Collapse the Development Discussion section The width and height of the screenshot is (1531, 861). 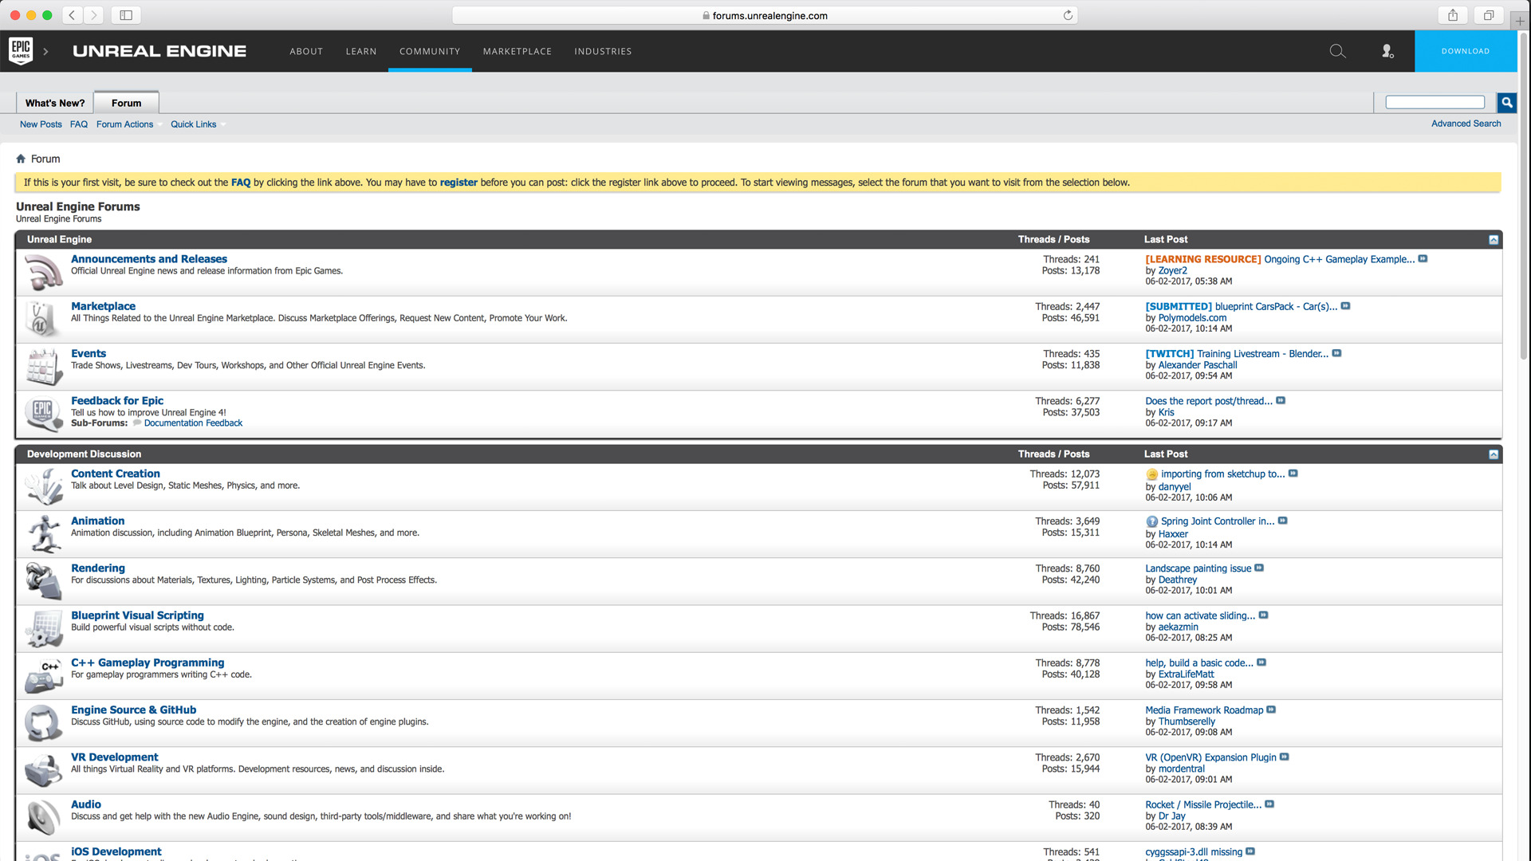pos(1494,454)
